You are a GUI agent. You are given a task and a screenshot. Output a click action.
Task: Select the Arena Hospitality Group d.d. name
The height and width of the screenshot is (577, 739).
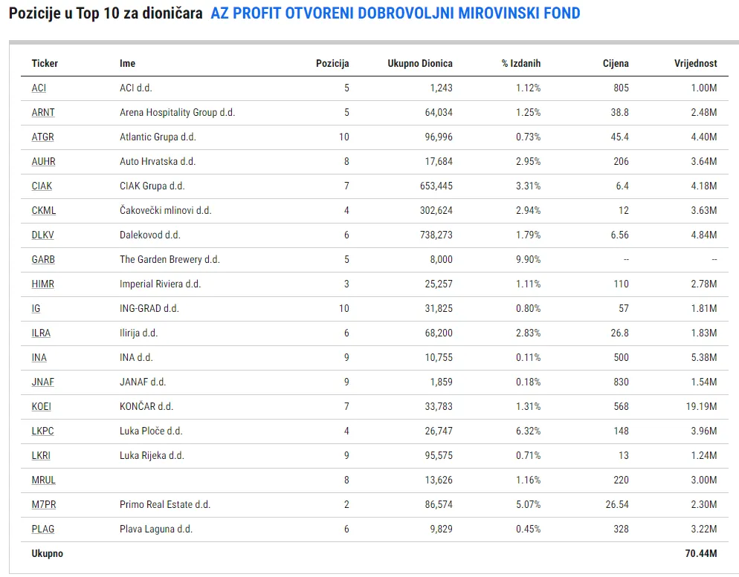pyautogui.click(x=177, y=112)
